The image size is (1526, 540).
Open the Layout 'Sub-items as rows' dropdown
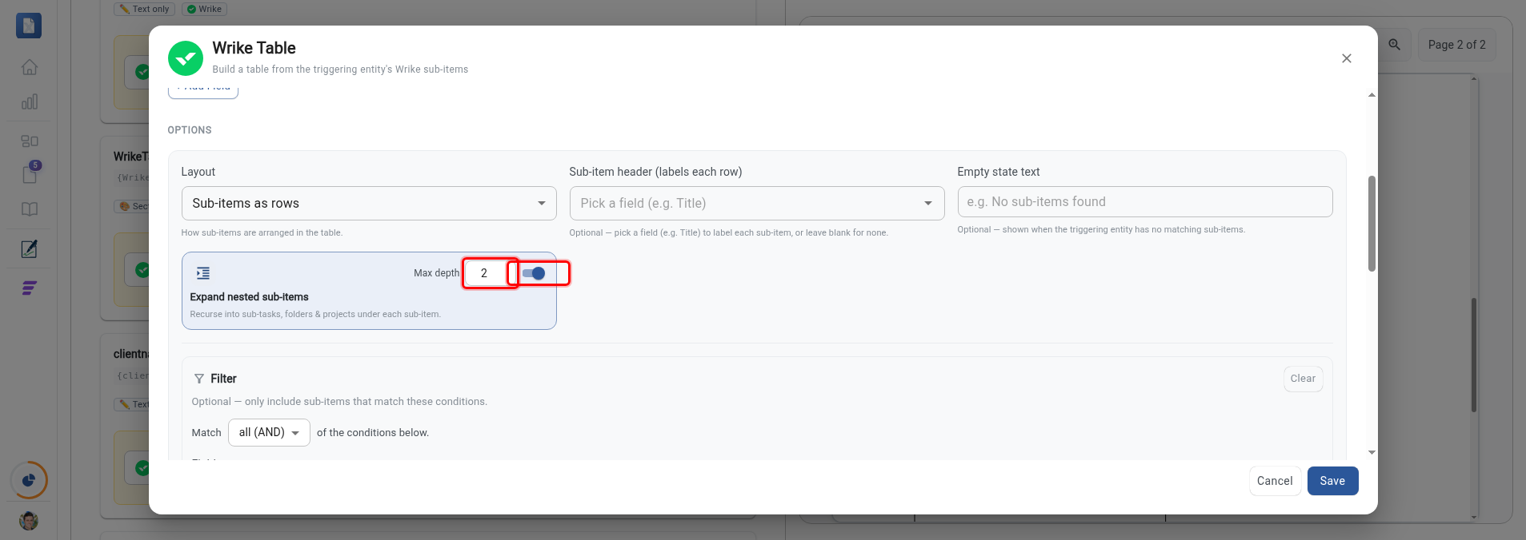pyautogui.click(x=369, y=203)
